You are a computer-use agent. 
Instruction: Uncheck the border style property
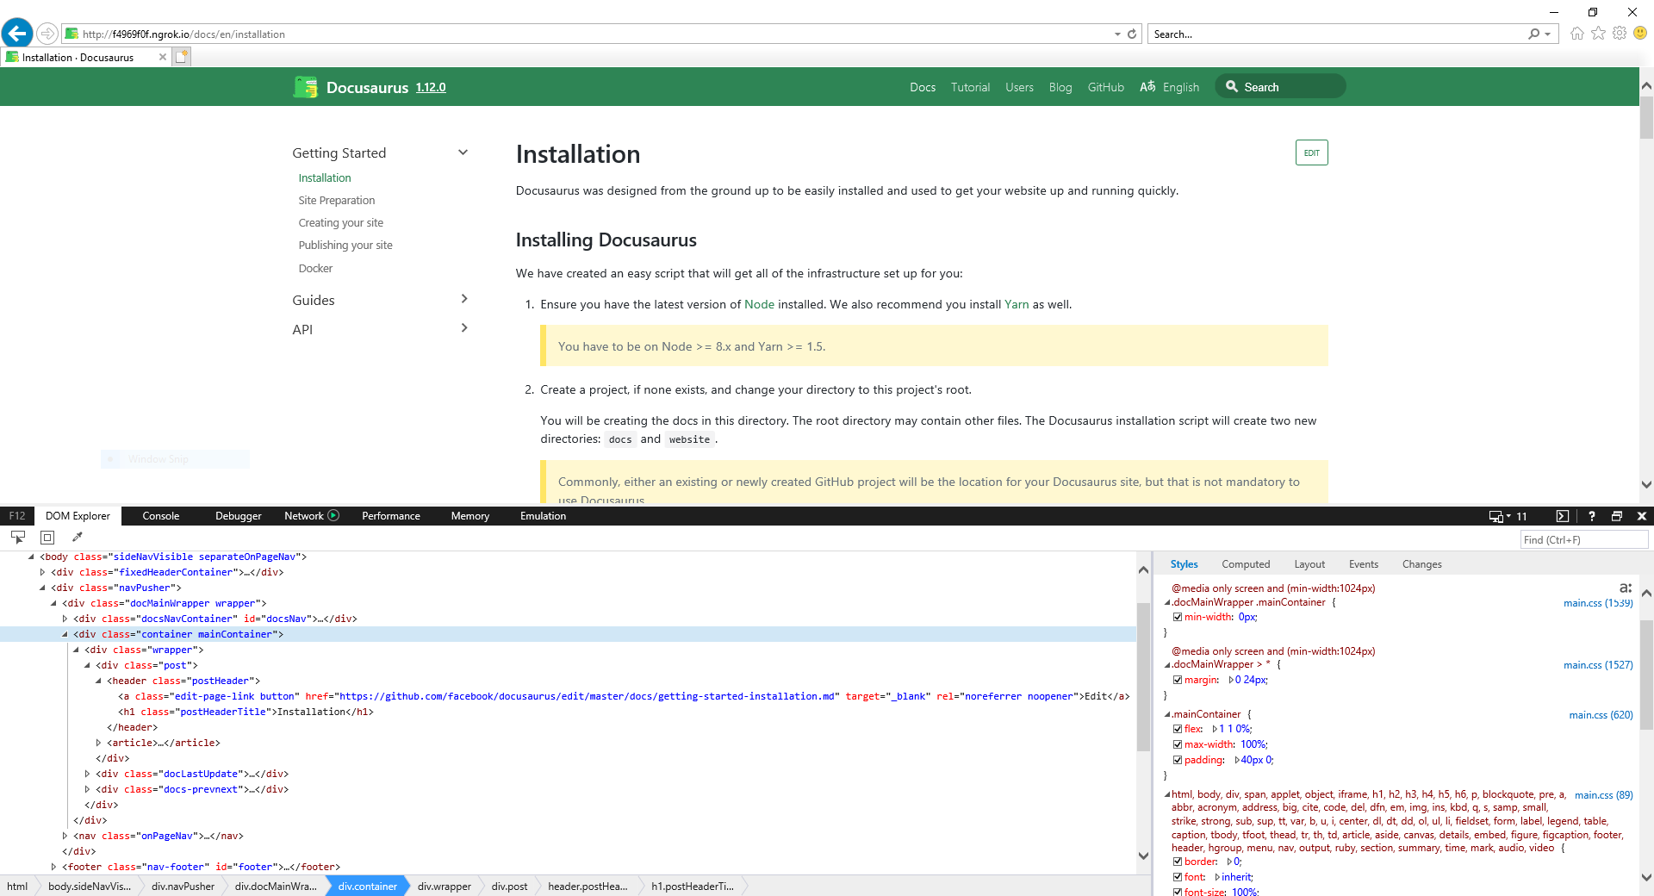point(1178,862)
